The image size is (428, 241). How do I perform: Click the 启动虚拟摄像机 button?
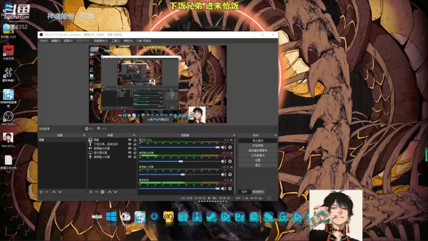pyautogui.click(x=258, y=150)
